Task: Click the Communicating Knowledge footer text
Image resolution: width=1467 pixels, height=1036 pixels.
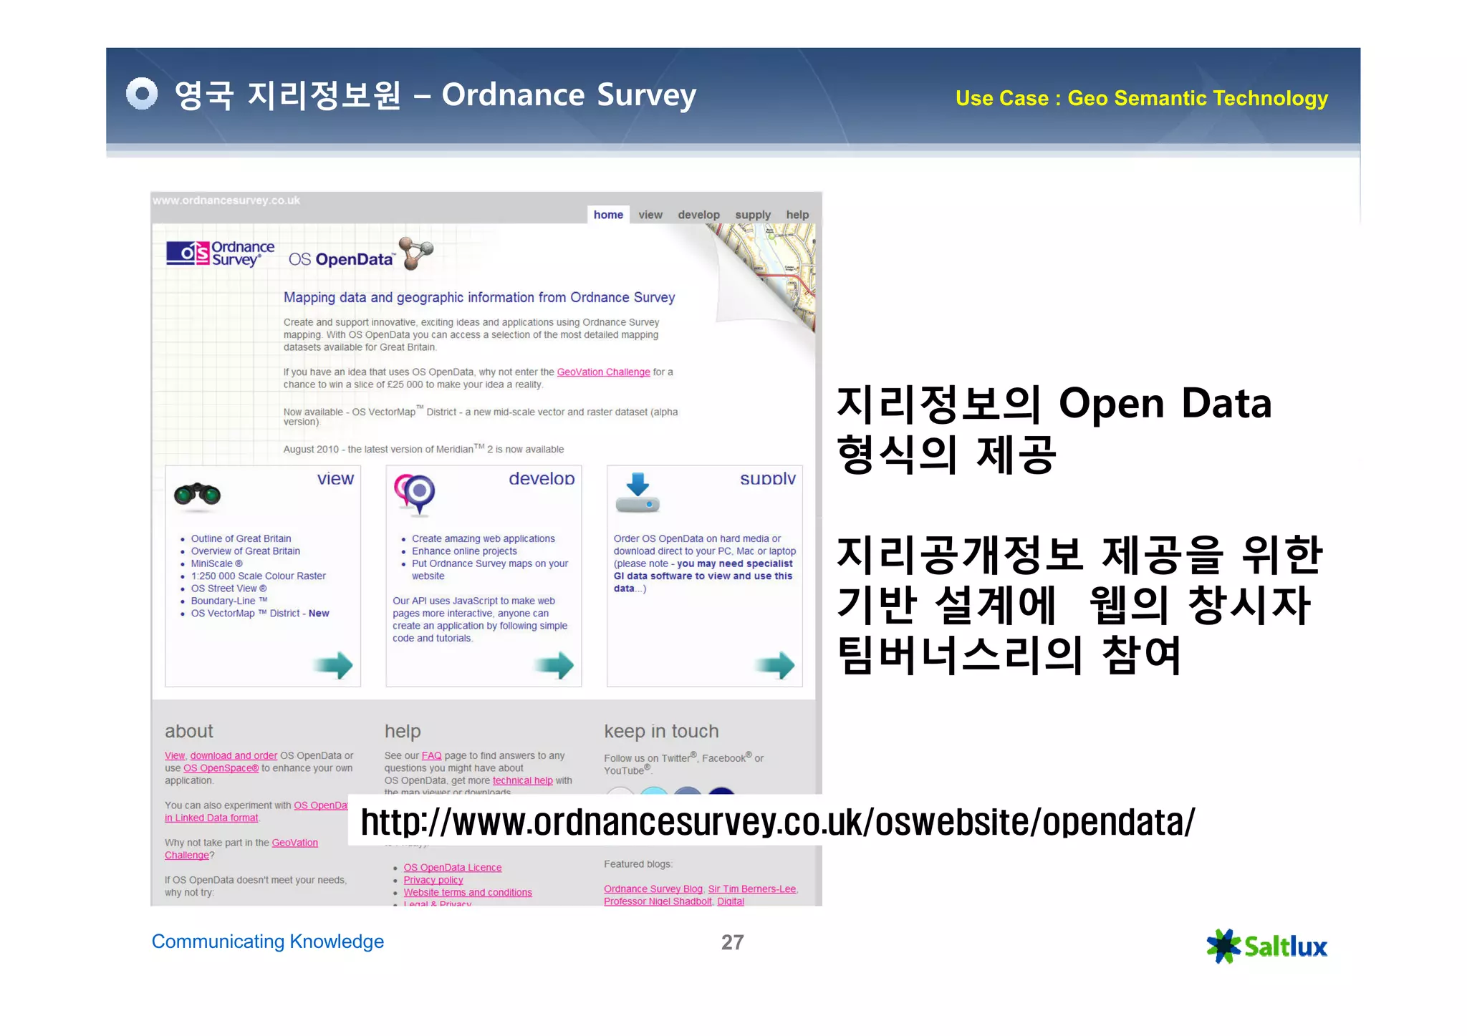Action: point(267,941)
